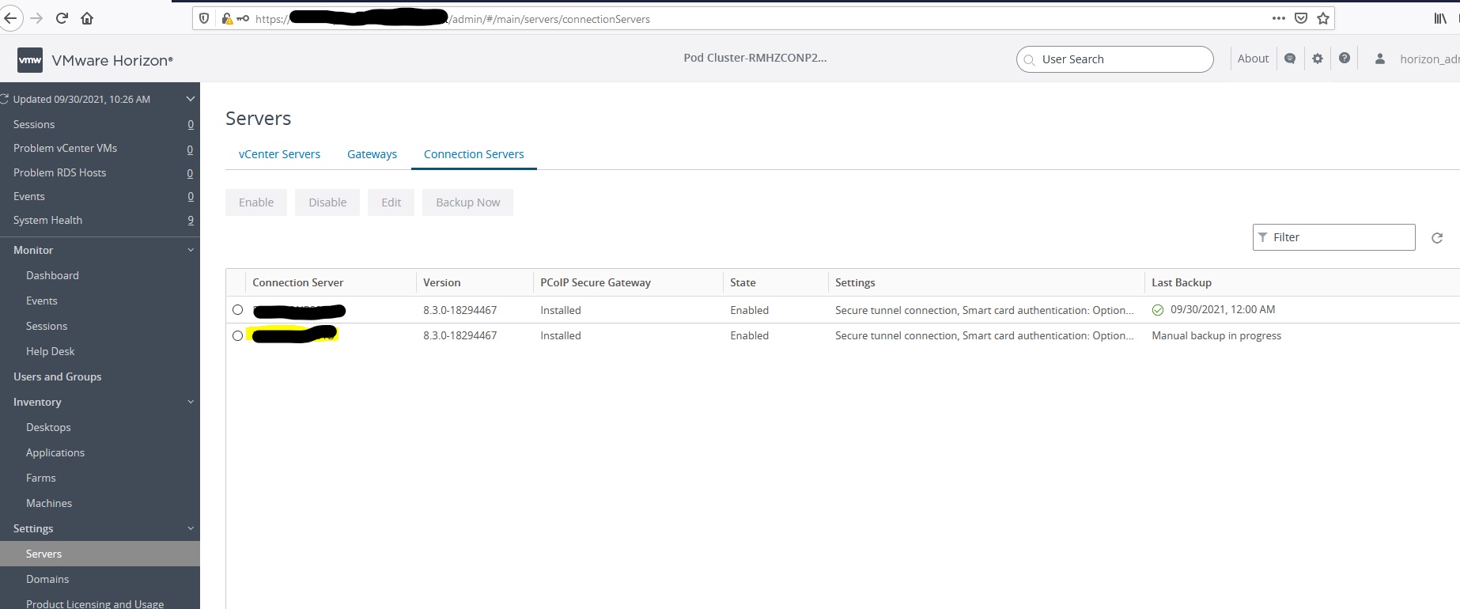
Task: Click the Enable button
Action: click(x=256, y=202)
